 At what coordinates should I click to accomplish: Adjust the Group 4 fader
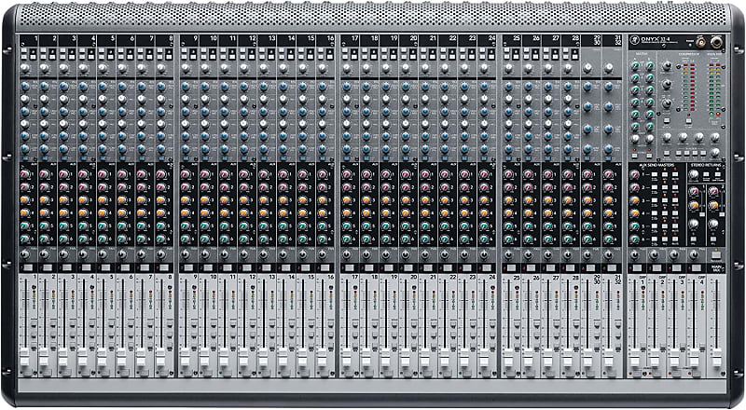tap(694, 356)
